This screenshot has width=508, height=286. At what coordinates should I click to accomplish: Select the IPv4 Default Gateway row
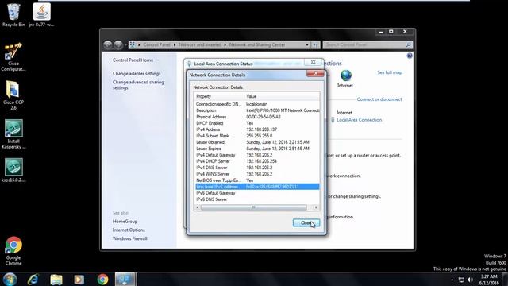tap(257, 155)
